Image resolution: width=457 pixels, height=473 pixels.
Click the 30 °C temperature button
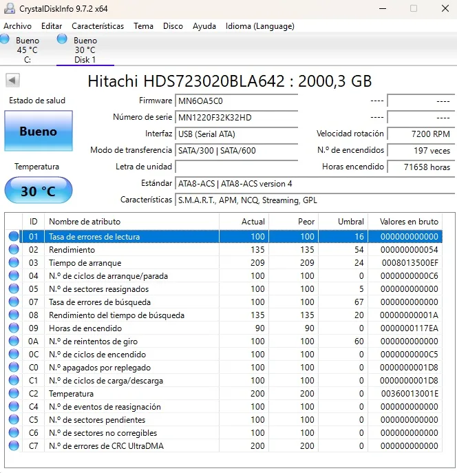tap(38, 191)
